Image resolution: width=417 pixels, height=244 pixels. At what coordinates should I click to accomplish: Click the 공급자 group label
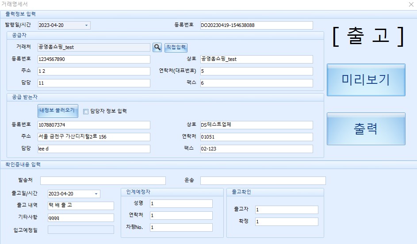click(19, 35)
